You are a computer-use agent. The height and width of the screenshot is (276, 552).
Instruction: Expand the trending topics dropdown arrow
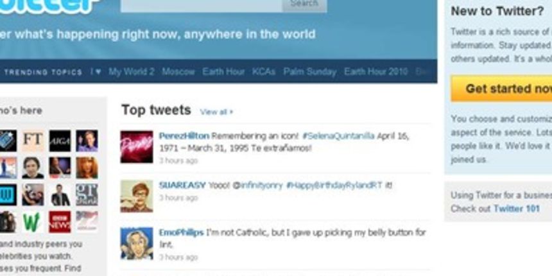point(96,71)
